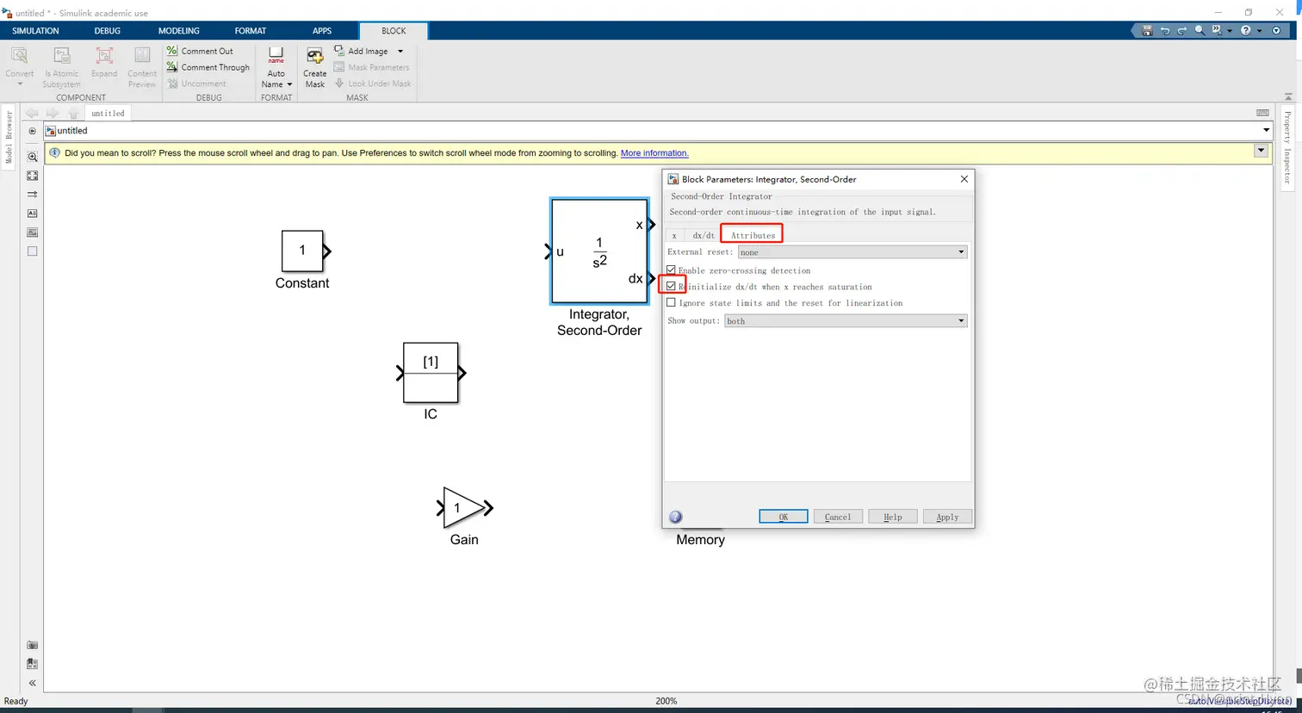Click the screenshot camera icon in palette
This screenshot has width=1302, height=713.
click(32, 645)
